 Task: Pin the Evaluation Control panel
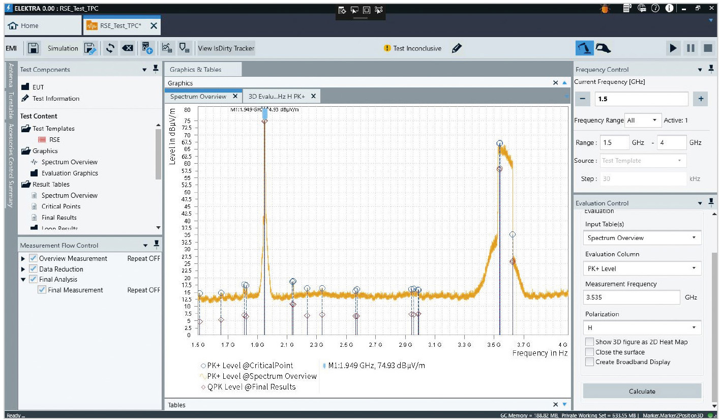click(710, 203)
